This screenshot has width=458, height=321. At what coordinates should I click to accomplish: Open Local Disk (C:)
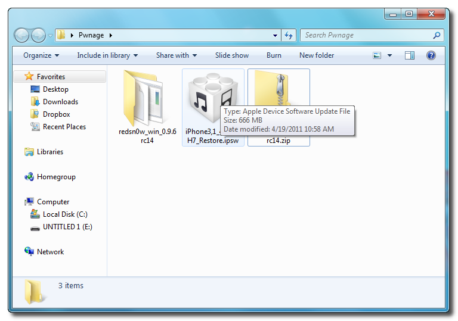coord(65,214)
